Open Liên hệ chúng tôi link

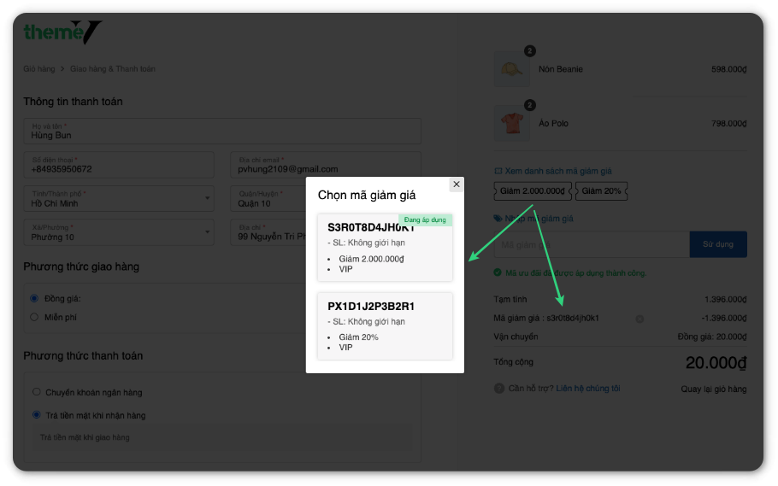point(588,389)
